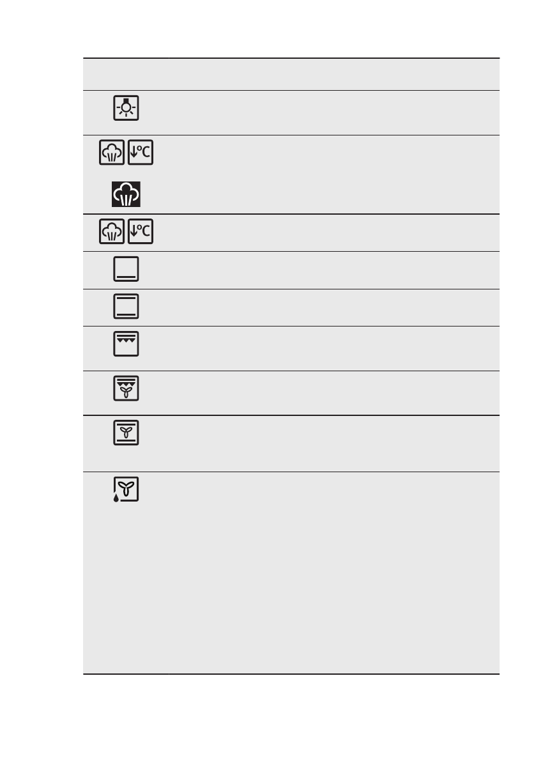Image resolution: width=536 pixels, height=761 pixels.
Task: Click the oven light lamp icon
Action: pos(126,108)
